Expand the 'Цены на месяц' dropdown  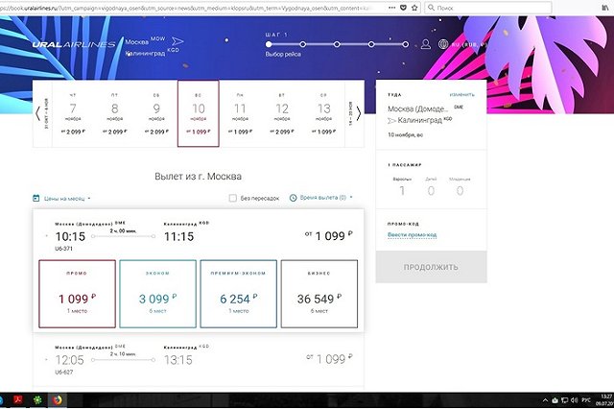65,198
